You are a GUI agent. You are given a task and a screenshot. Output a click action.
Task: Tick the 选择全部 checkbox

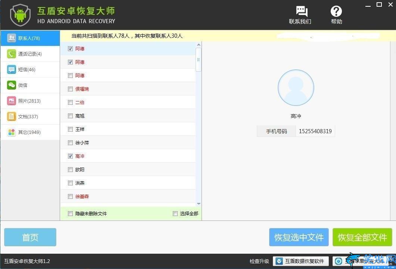tap(175, 213)
